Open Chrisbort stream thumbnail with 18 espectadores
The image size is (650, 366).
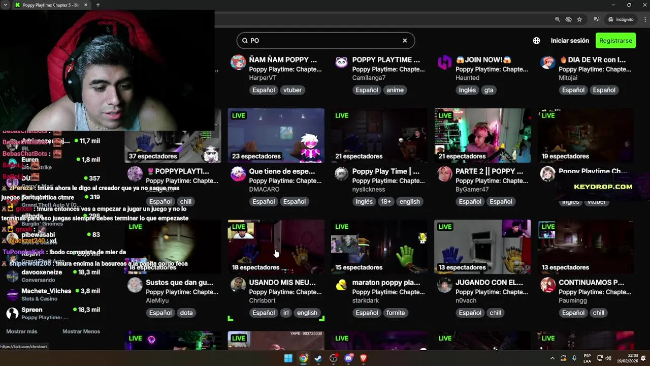[276, 247]
